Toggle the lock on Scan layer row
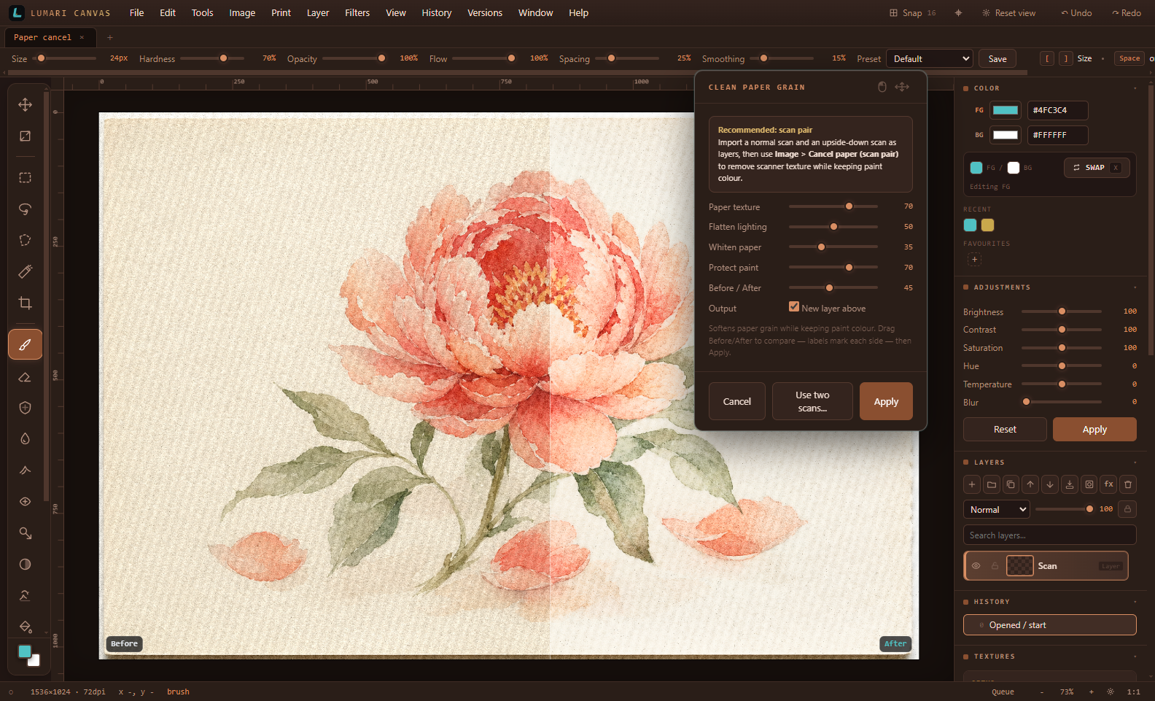The height and width of the screenshot is (701, 1155). [x=995, y=566]
